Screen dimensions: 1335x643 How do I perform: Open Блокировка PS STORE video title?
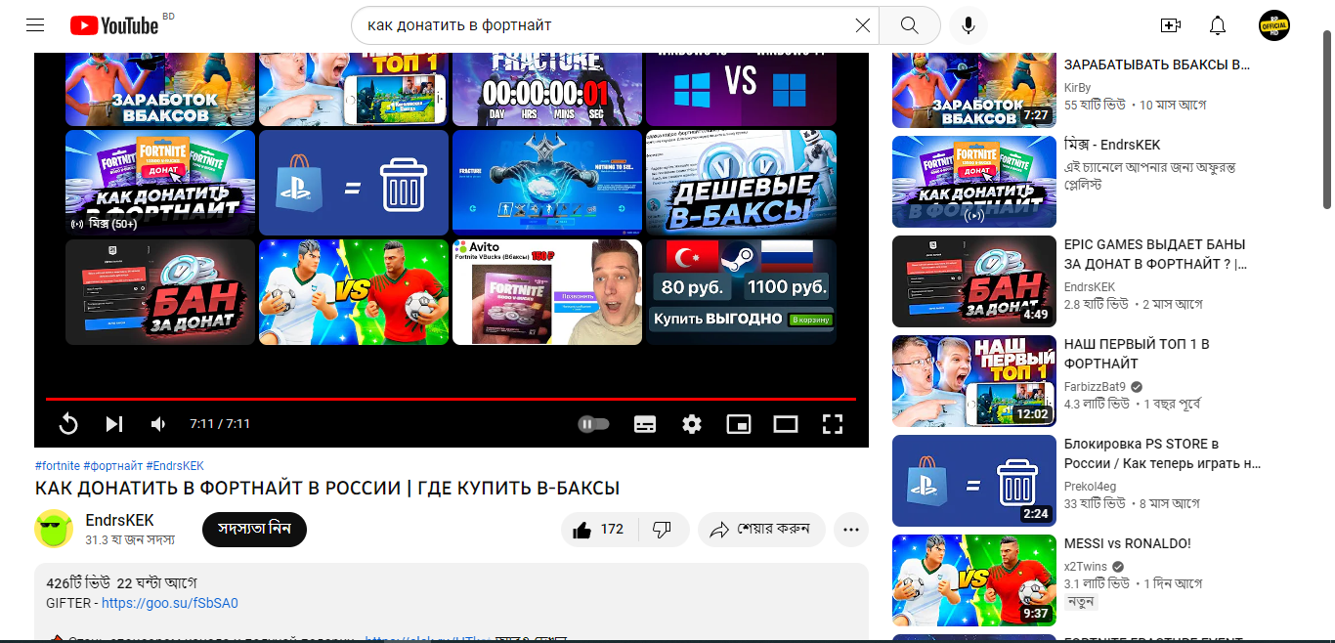coord(1163,453)
